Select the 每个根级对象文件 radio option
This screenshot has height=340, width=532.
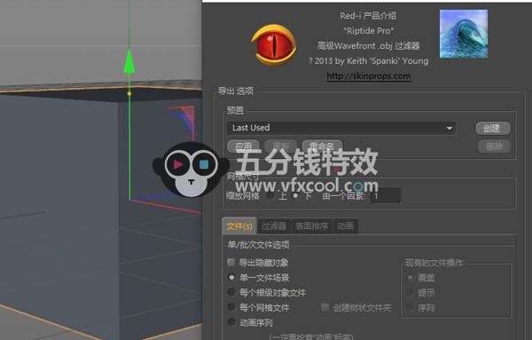pyautogui.click(x=231, y=292)
